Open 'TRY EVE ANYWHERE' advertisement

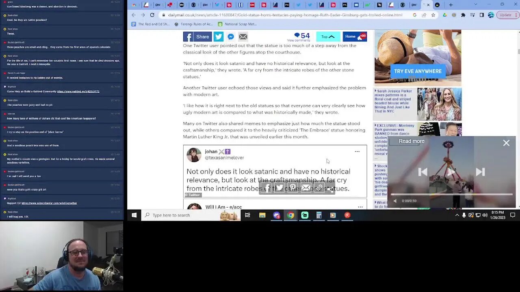point(418,71)
